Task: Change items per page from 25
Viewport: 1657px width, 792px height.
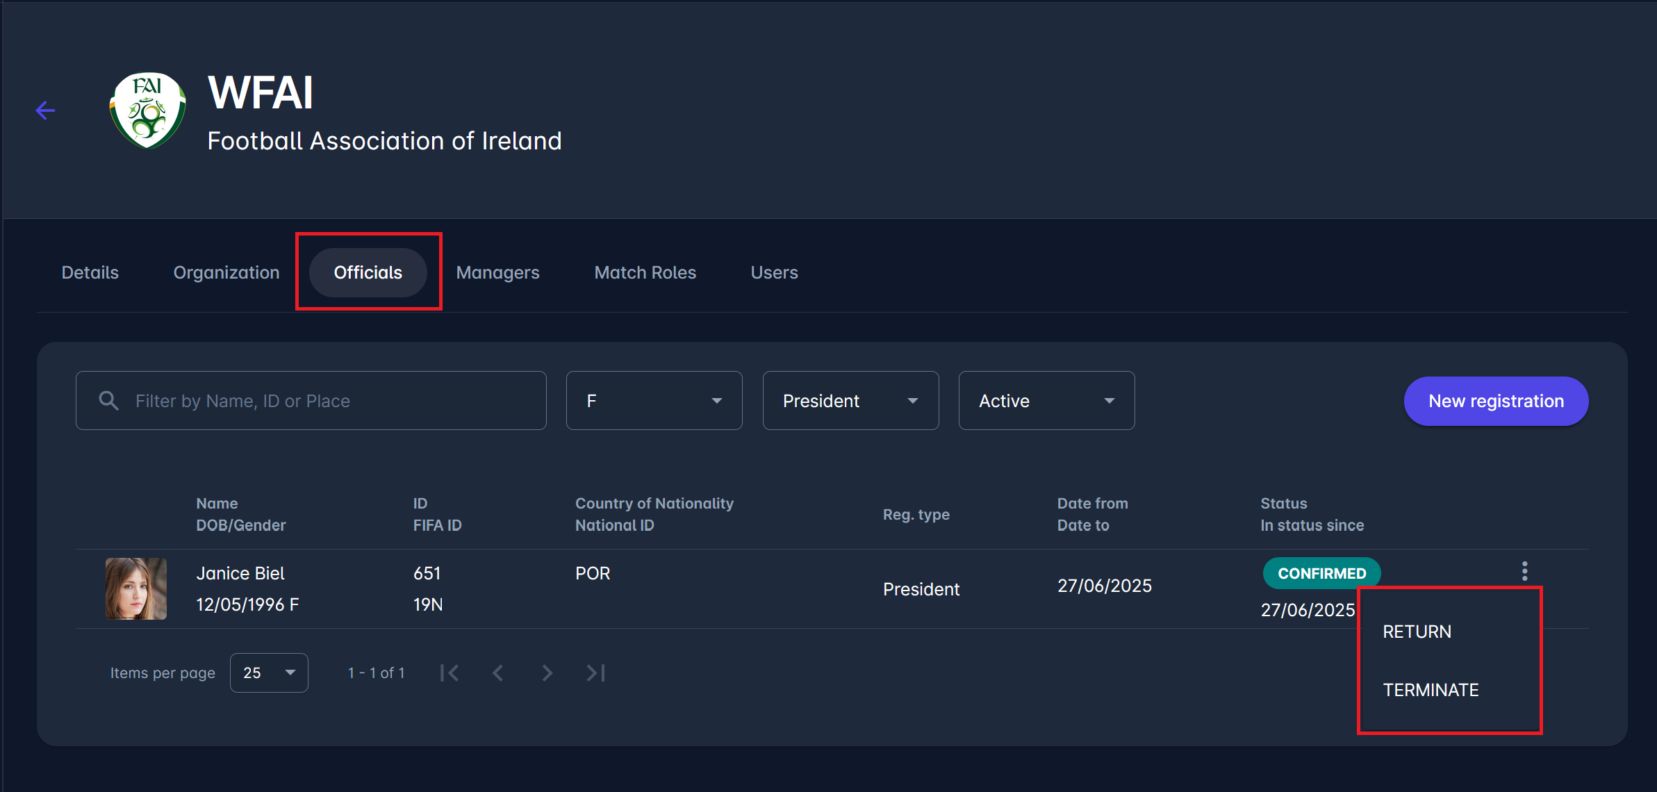Action: 269,673
